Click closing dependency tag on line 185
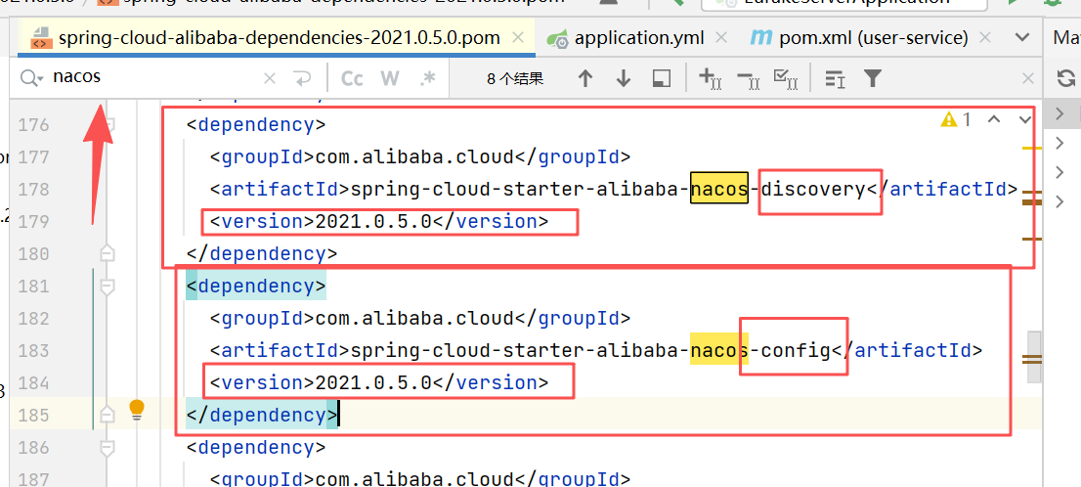 point(262,415)
